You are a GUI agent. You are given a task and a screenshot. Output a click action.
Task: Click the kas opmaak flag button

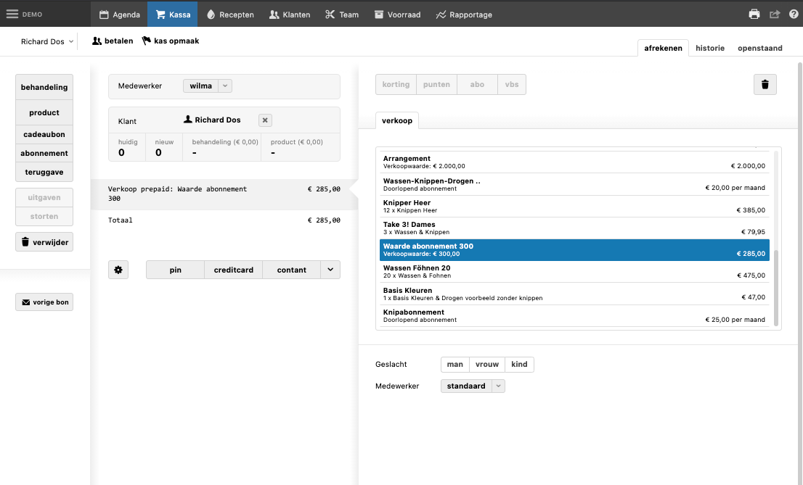tap(171, 41)
